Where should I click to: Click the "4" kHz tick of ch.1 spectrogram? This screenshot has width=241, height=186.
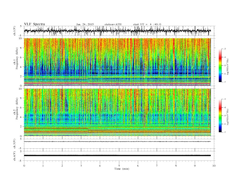coord(21,67)
